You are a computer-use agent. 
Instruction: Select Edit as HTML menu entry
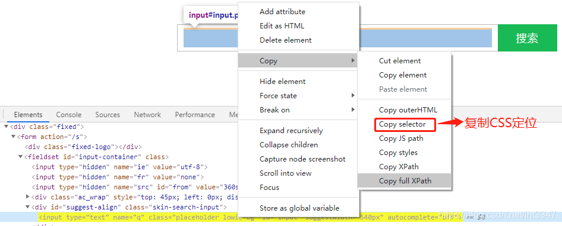(298, 26)
